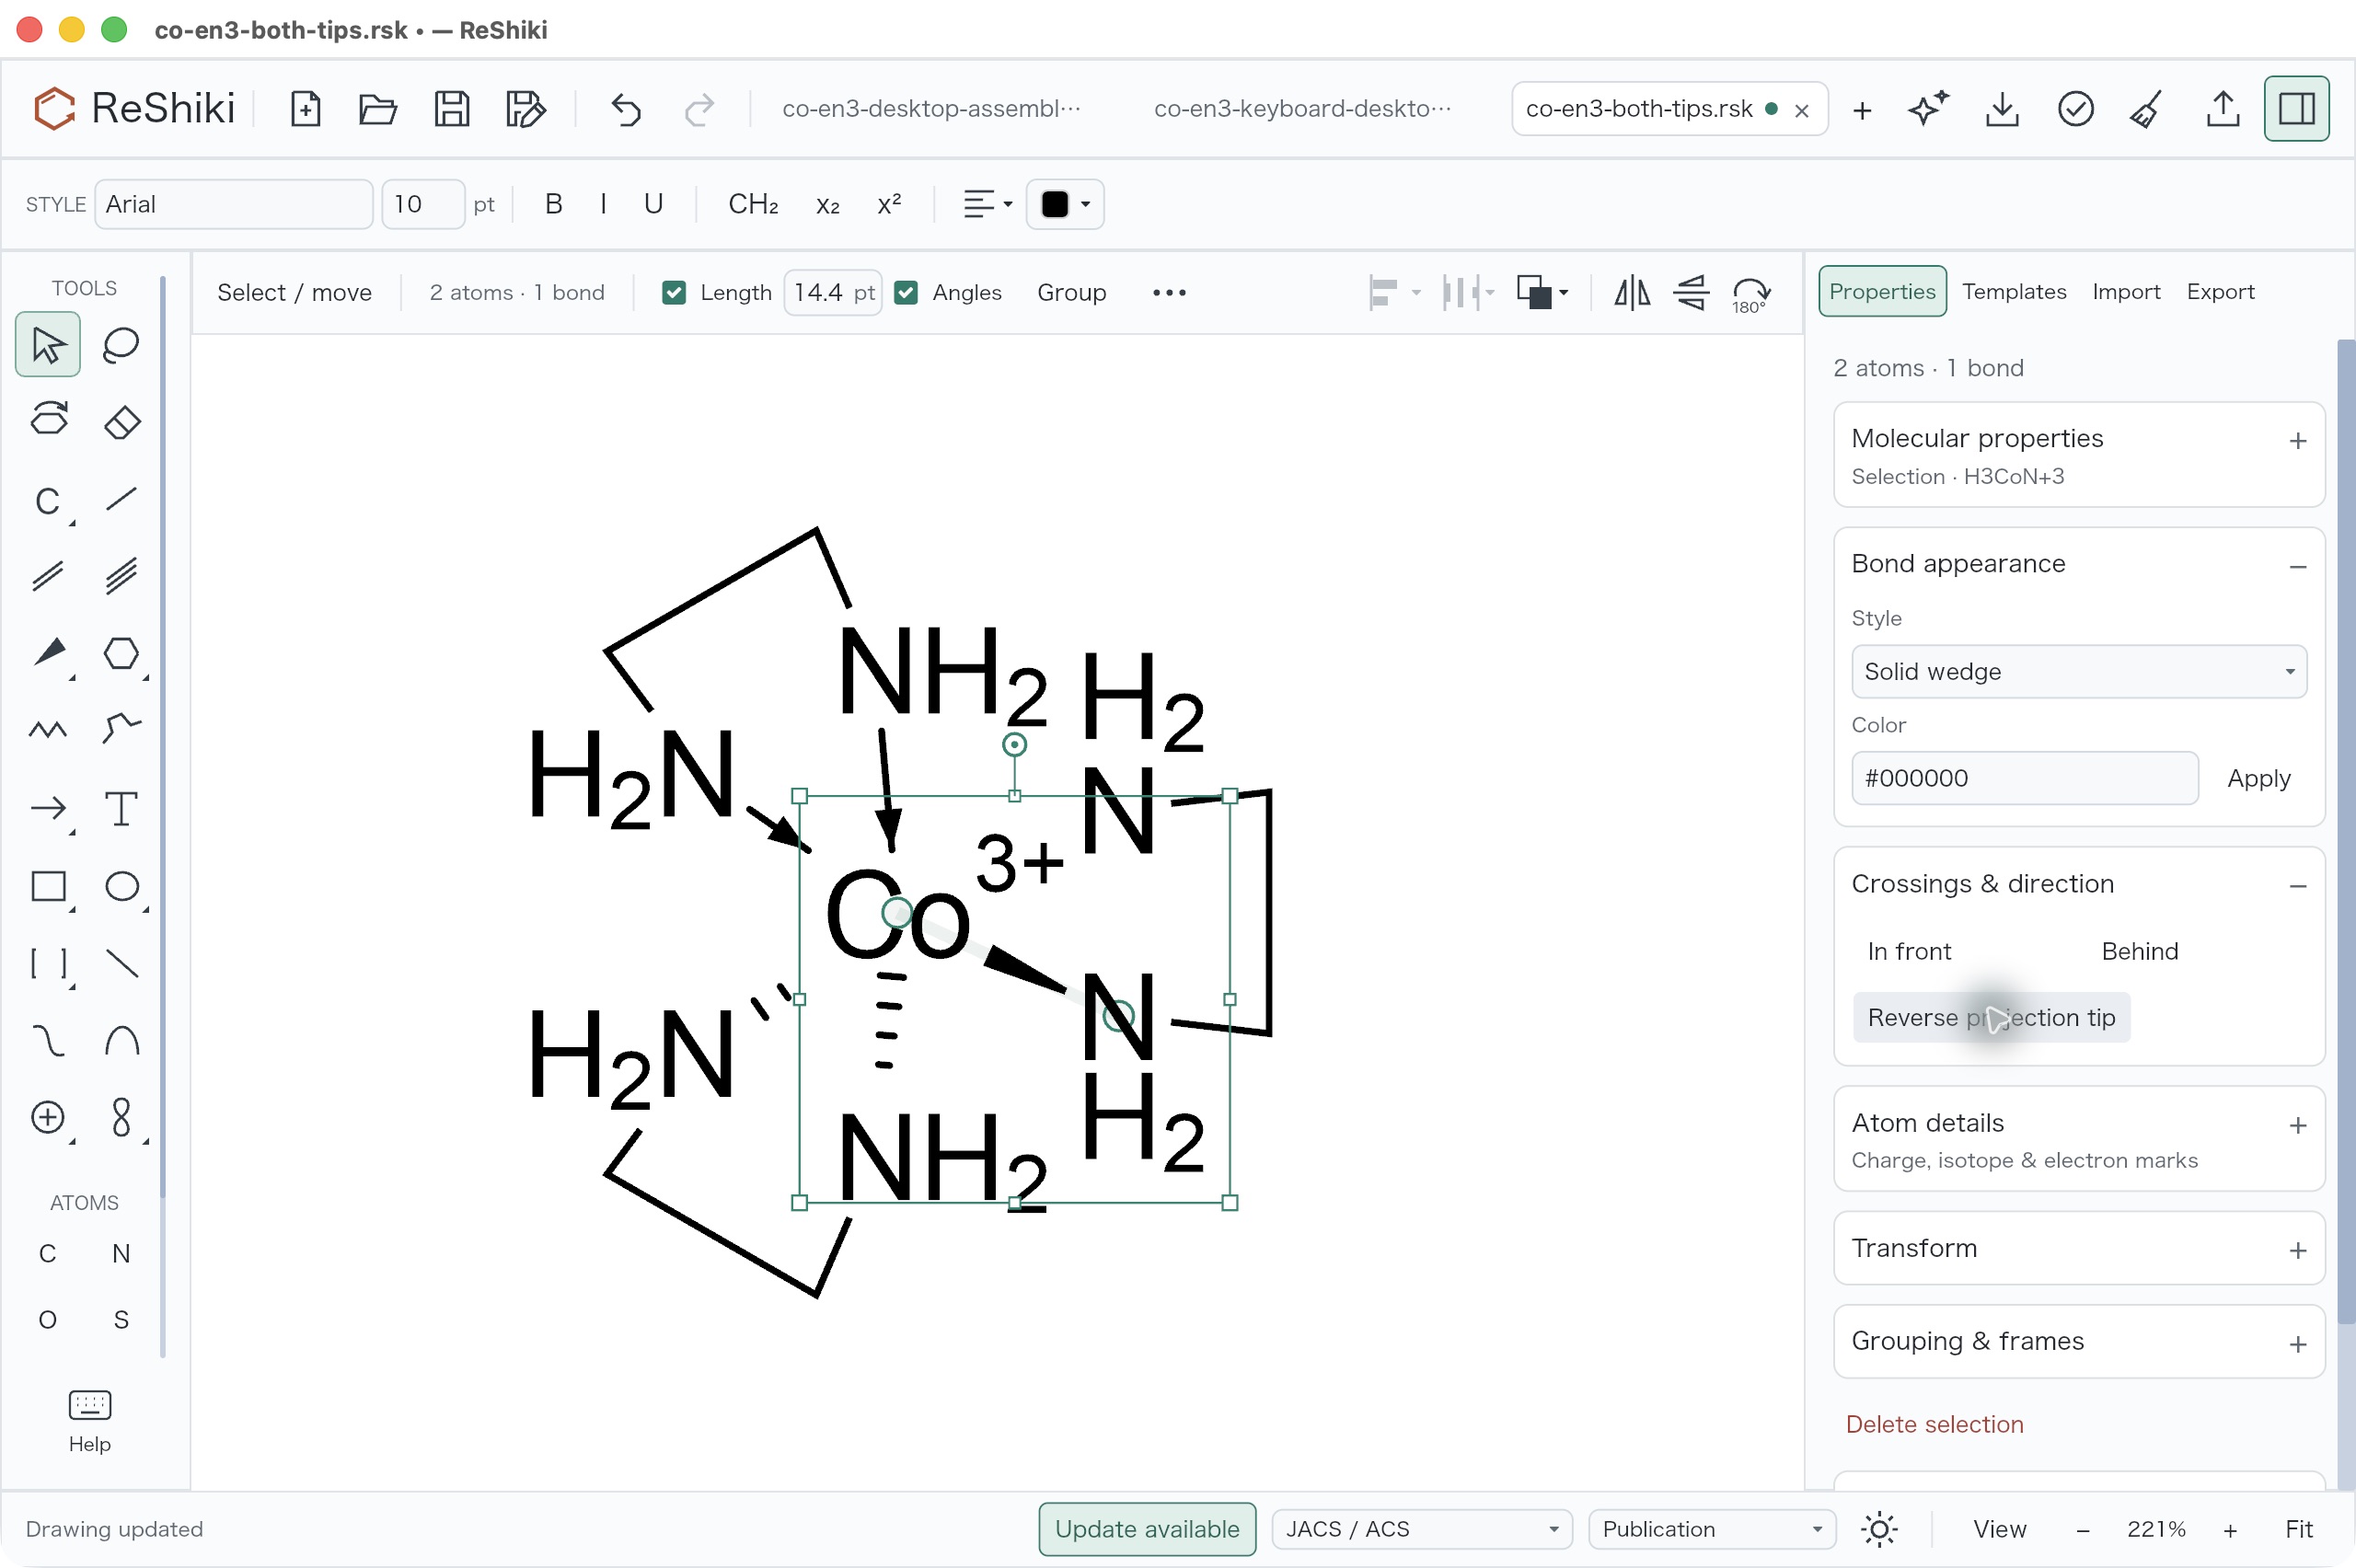Click the Arial font name field
The width and height of the screenshot is (2356, 1568).
coord(234,204)
